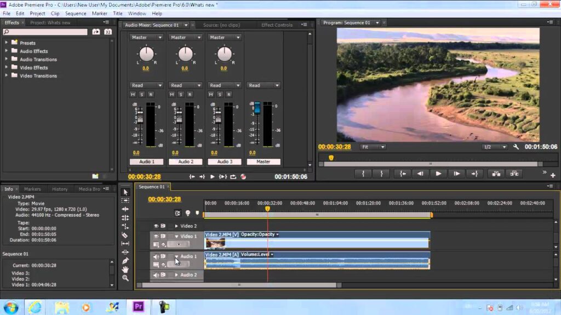Open Audio 1 Master output dropdown
The height and width of the screenshot is (315, 561).
pos(146,37)
